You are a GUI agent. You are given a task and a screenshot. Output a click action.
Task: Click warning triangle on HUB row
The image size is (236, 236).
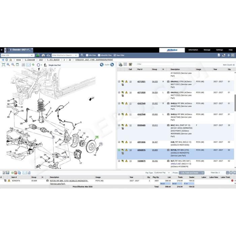[126, 142]
